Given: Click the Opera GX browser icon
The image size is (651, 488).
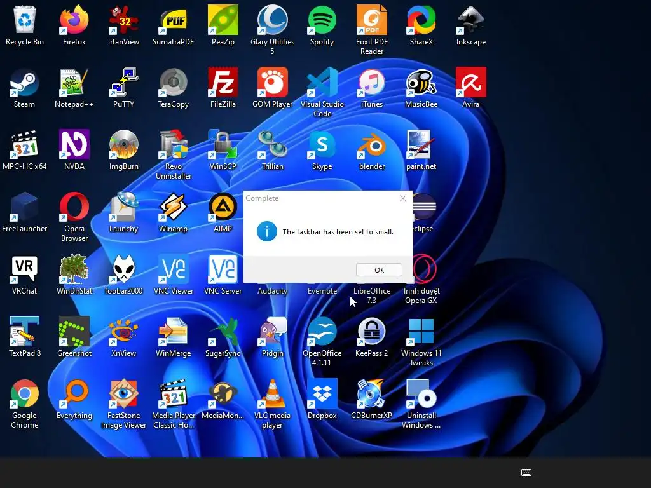Looking at the screenshot, I should (x=424, y=269).
